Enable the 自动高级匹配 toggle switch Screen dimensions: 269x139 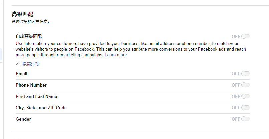click(245, 36)
